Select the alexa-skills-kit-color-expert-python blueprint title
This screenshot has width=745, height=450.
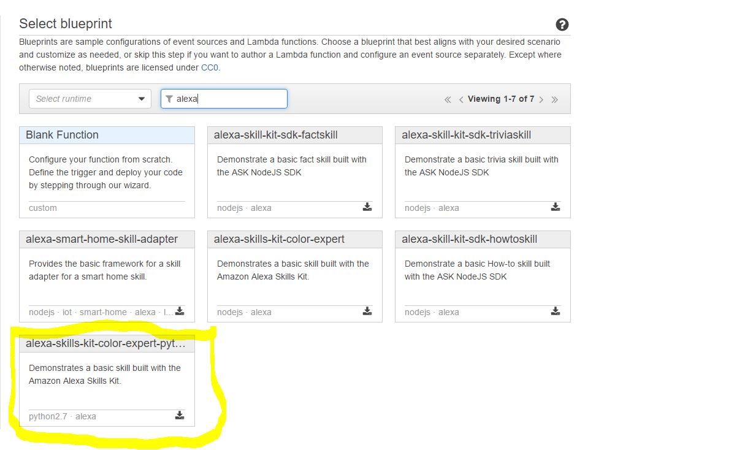click(x=105, y=344)
